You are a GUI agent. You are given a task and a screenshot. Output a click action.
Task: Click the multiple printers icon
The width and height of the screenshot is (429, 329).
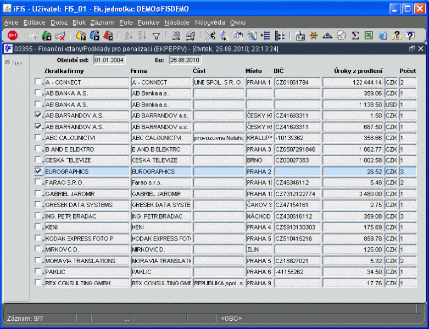point(190,36)
